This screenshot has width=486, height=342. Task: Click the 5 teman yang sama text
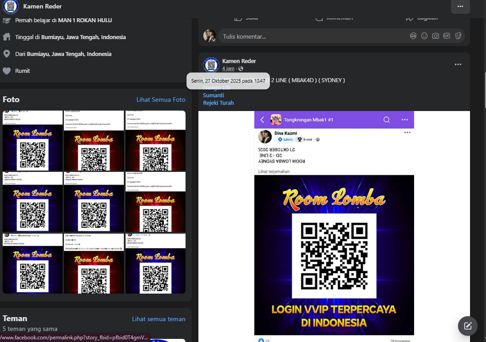point(30,329)
